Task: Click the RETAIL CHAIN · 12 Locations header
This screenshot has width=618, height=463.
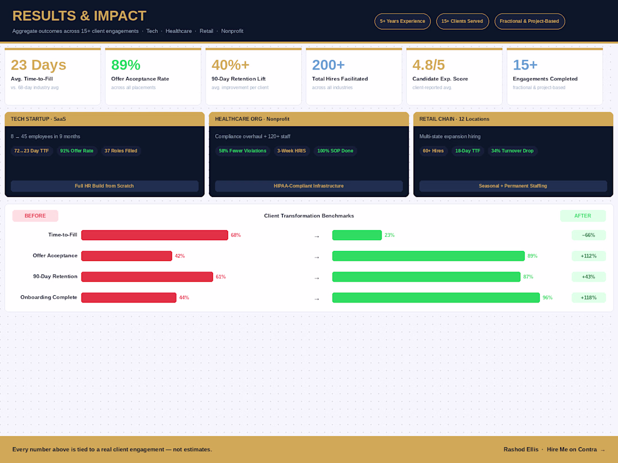Action: pos(513,119)
